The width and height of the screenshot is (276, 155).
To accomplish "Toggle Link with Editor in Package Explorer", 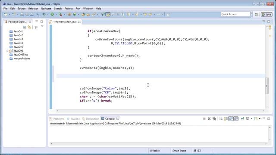I will coord(29,27).
